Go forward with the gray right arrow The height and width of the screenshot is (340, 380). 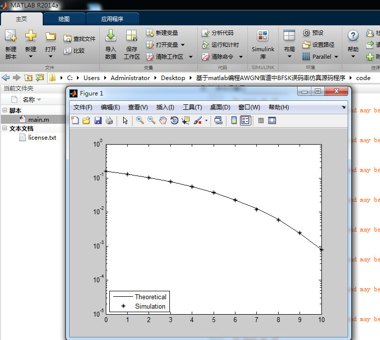[17, 78]
